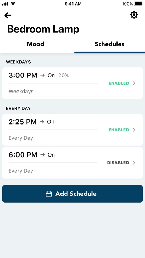Tap the arrow icon next to 6:00 PM
This screenshot has height=258, width=145.
click(x=42, y=155)
